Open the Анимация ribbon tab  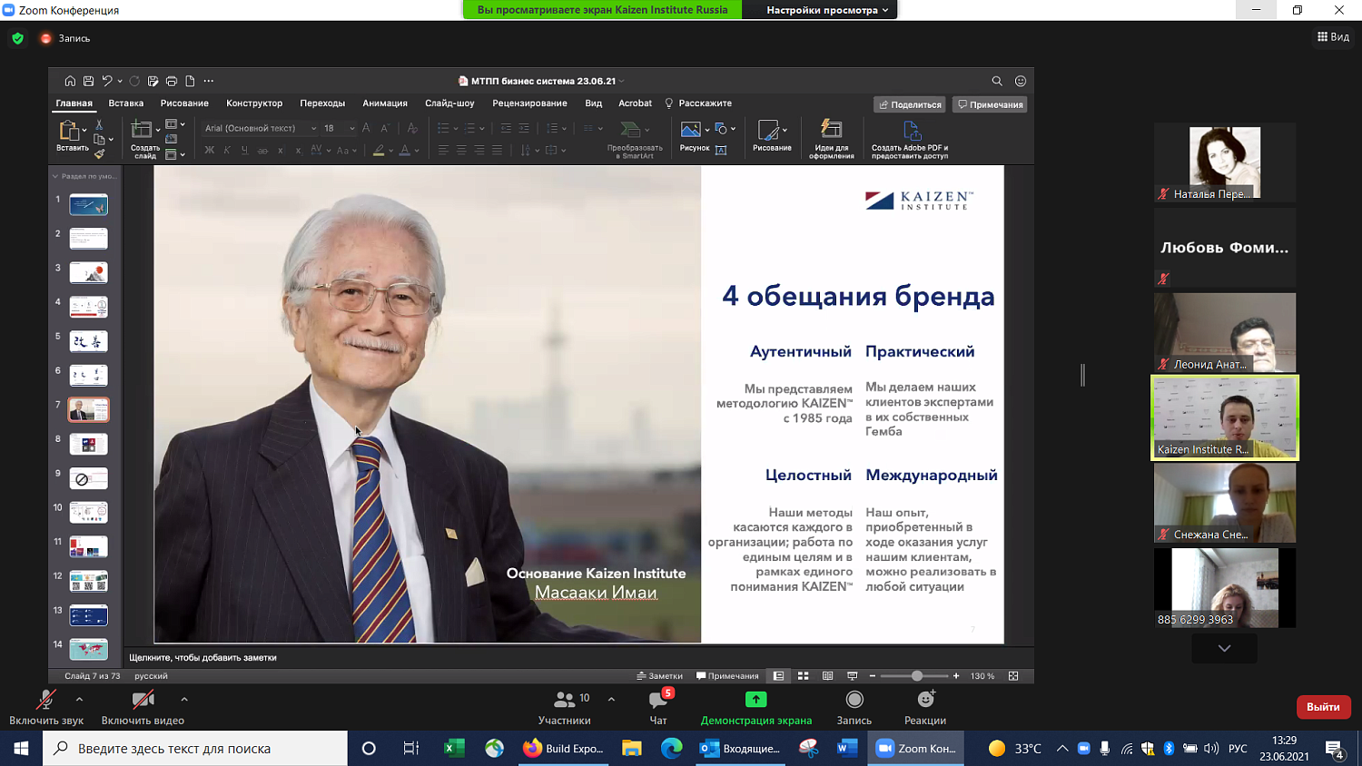[x=385, y=103]
